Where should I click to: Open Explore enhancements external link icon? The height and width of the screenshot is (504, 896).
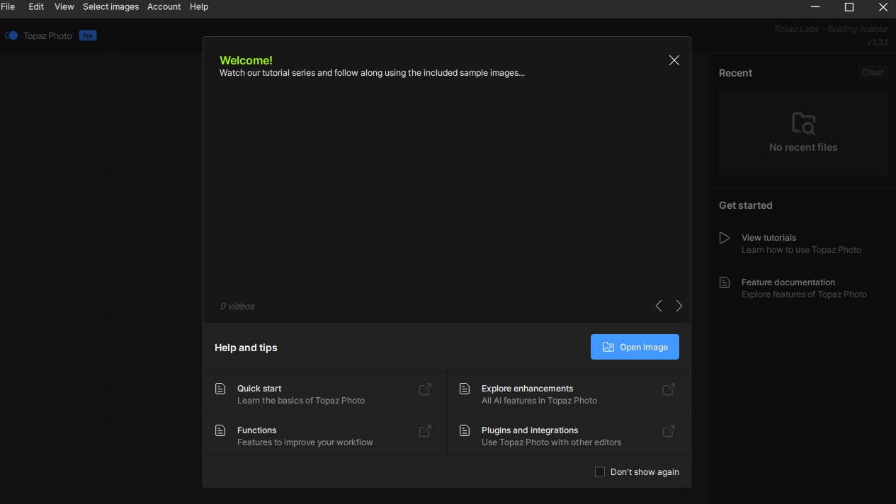point(668,389)
